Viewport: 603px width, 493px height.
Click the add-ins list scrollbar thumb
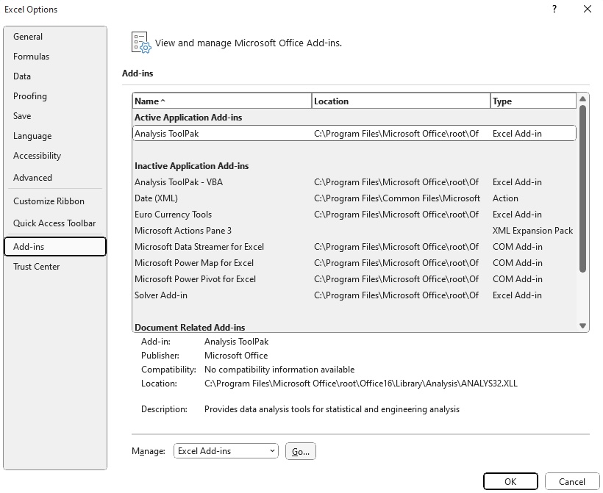[x=582, y=188]
